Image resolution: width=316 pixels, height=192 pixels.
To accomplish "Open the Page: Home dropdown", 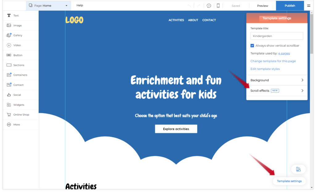I will pos(48,6).
